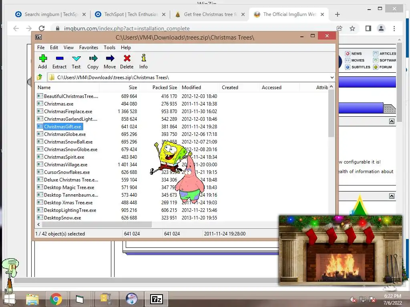The width and height of the screenshot is (410, 307).
Task: Open Chrome's three-dot menu
Action: [x=394, y=28]
